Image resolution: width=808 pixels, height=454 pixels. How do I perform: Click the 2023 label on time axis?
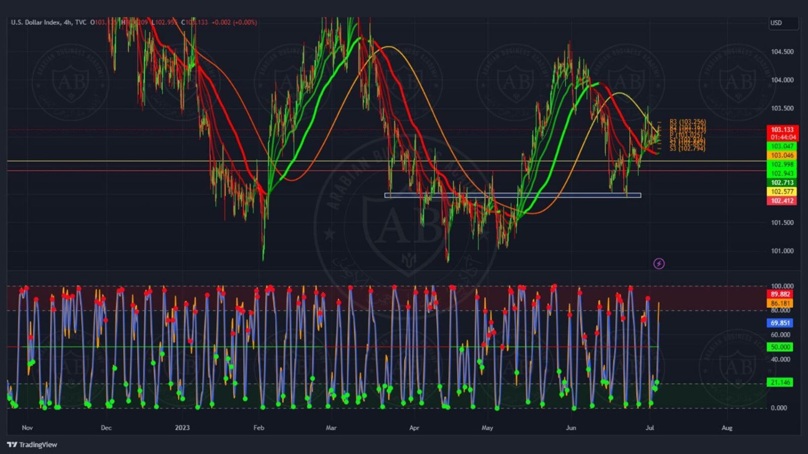(182, 428)
